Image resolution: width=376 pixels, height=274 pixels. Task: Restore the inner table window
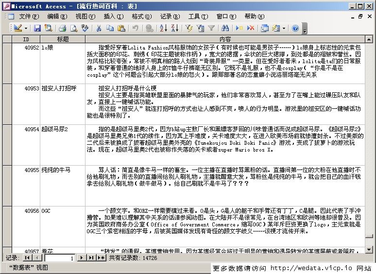(x=360, y=17)
